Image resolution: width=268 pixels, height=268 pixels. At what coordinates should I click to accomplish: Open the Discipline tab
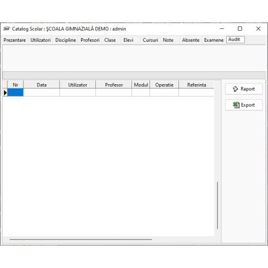coord(65,40)
